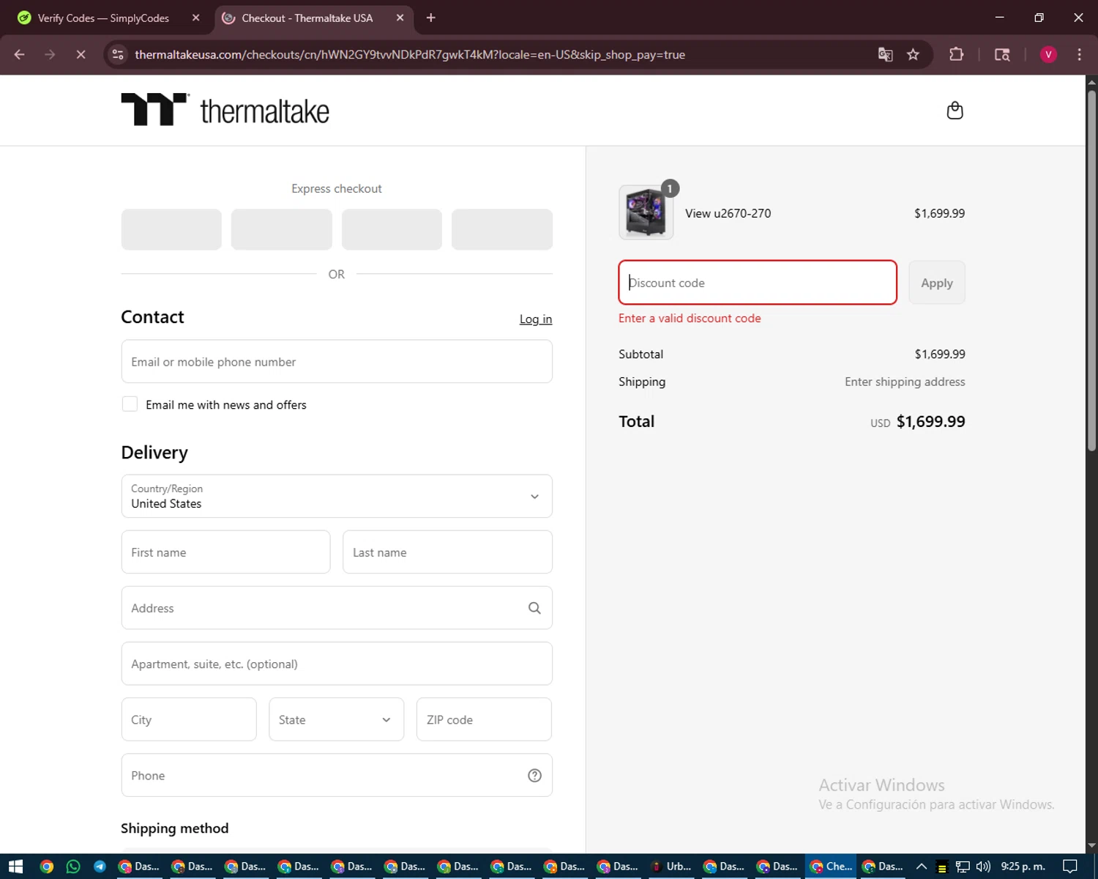Open a new browser tab
The image size is (1098, 879).
[x=431, y=18]
